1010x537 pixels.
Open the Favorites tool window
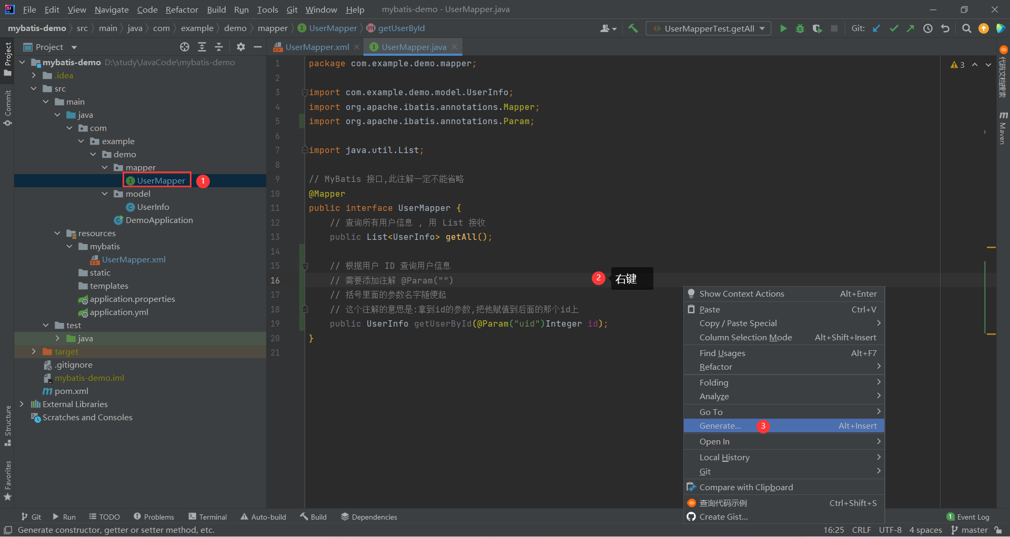tap(7, 480)
